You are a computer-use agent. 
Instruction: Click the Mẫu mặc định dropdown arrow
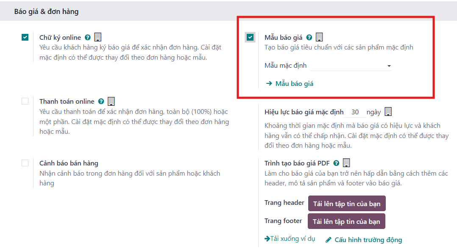point(389,66)
